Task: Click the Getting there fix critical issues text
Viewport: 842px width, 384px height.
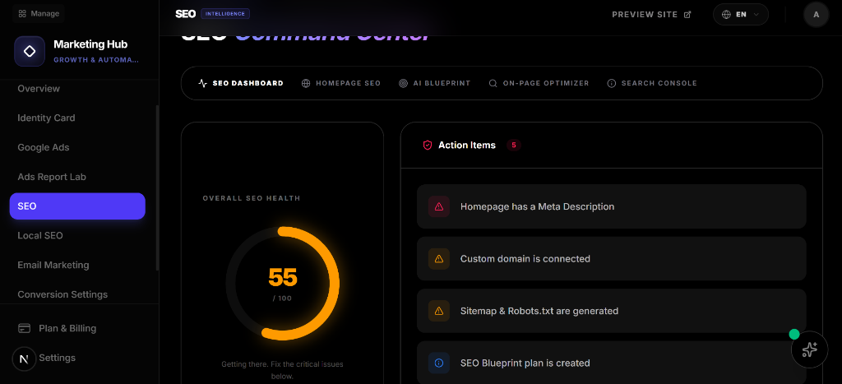Action: pos(283,370)
